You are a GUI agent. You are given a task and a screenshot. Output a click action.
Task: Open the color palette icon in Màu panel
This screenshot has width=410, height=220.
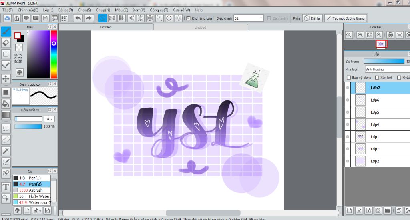coord(20,72)
